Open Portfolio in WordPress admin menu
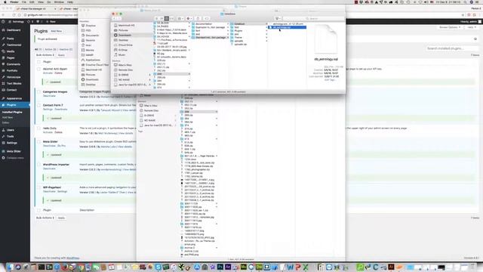 point(12,70)
